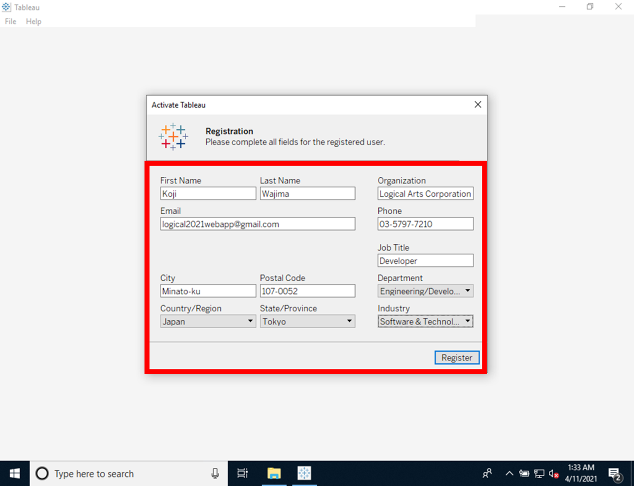Screen dimensions: 634x486
Task: Select the Job Title field
Action: click(x=425, y=261)
